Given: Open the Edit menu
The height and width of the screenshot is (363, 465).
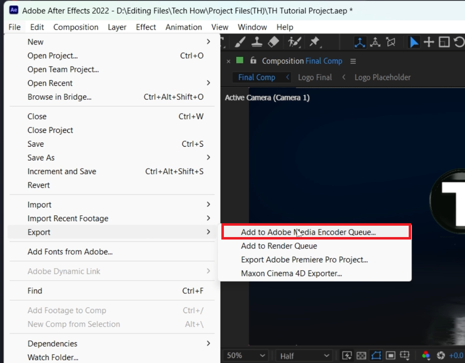Looking at the screenshot, I should pyautogui.click(x=37, y=27).
